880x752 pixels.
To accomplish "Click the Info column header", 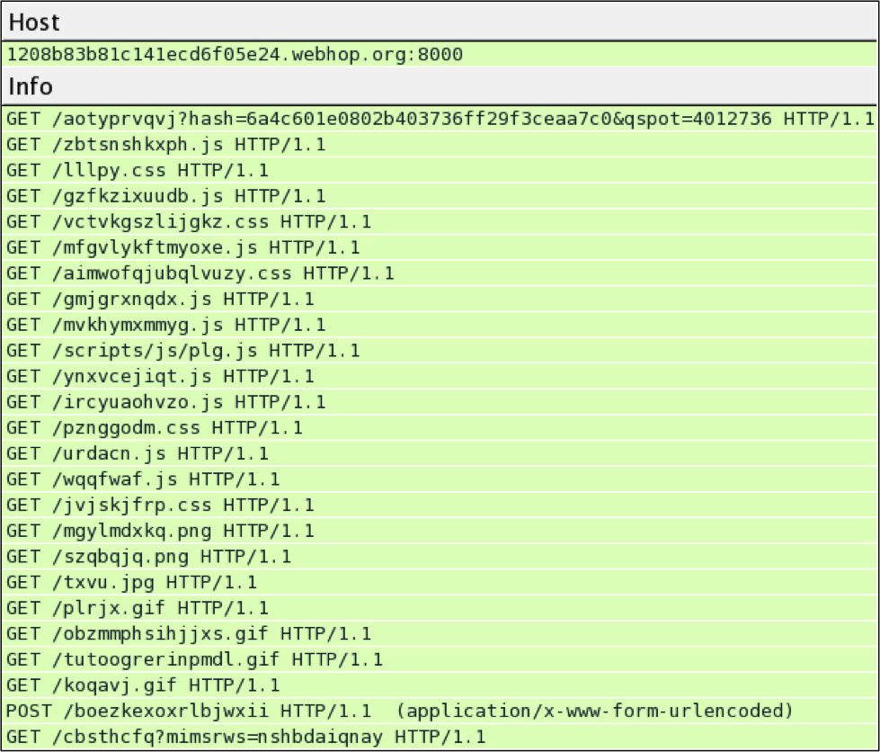I will [x=440, y=86].
